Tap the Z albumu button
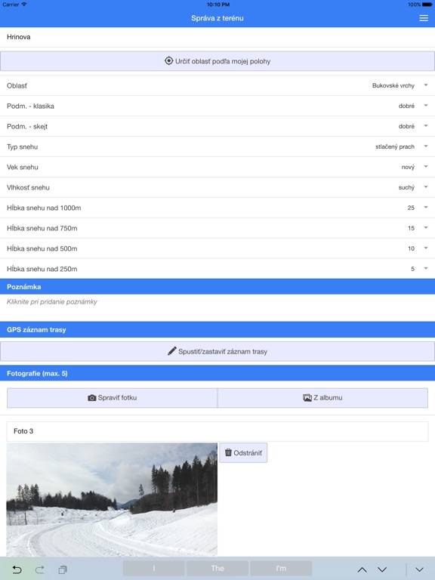The image size is (435, 580). 322,398
